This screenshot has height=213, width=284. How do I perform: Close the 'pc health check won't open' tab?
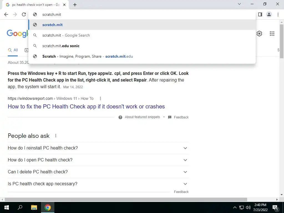[64, 5]
